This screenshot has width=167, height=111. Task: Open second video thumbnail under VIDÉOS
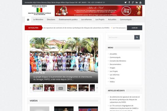click(x=64, y=109)
